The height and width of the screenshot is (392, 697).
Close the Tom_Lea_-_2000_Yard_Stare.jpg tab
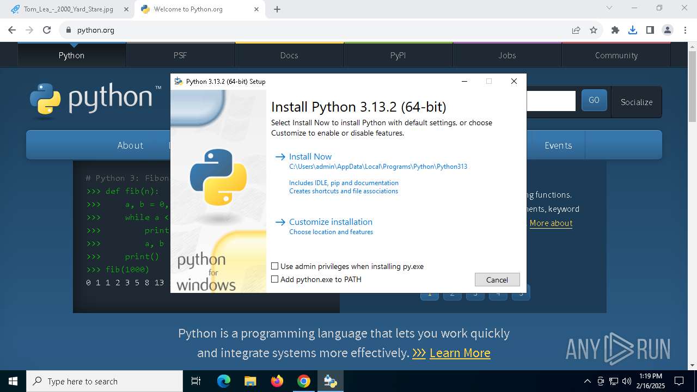(x=126, y=9)
